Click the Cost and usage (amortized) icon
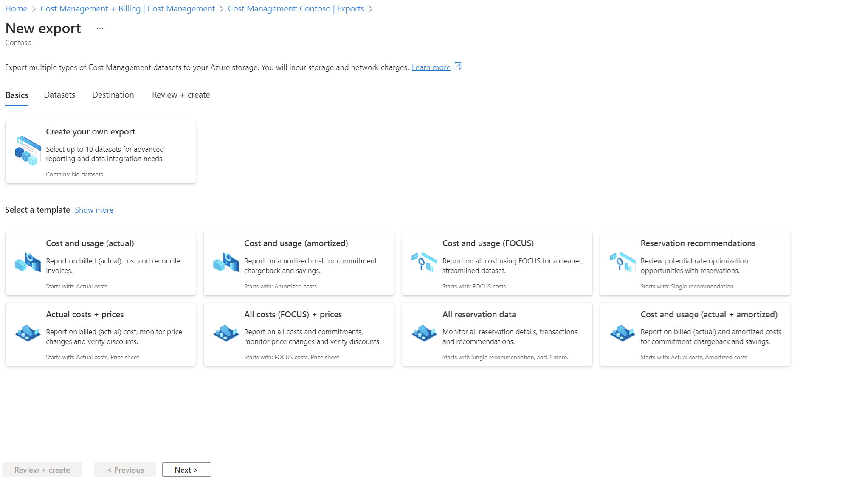Viewport: 848px width, 484px height. point(226,263)
